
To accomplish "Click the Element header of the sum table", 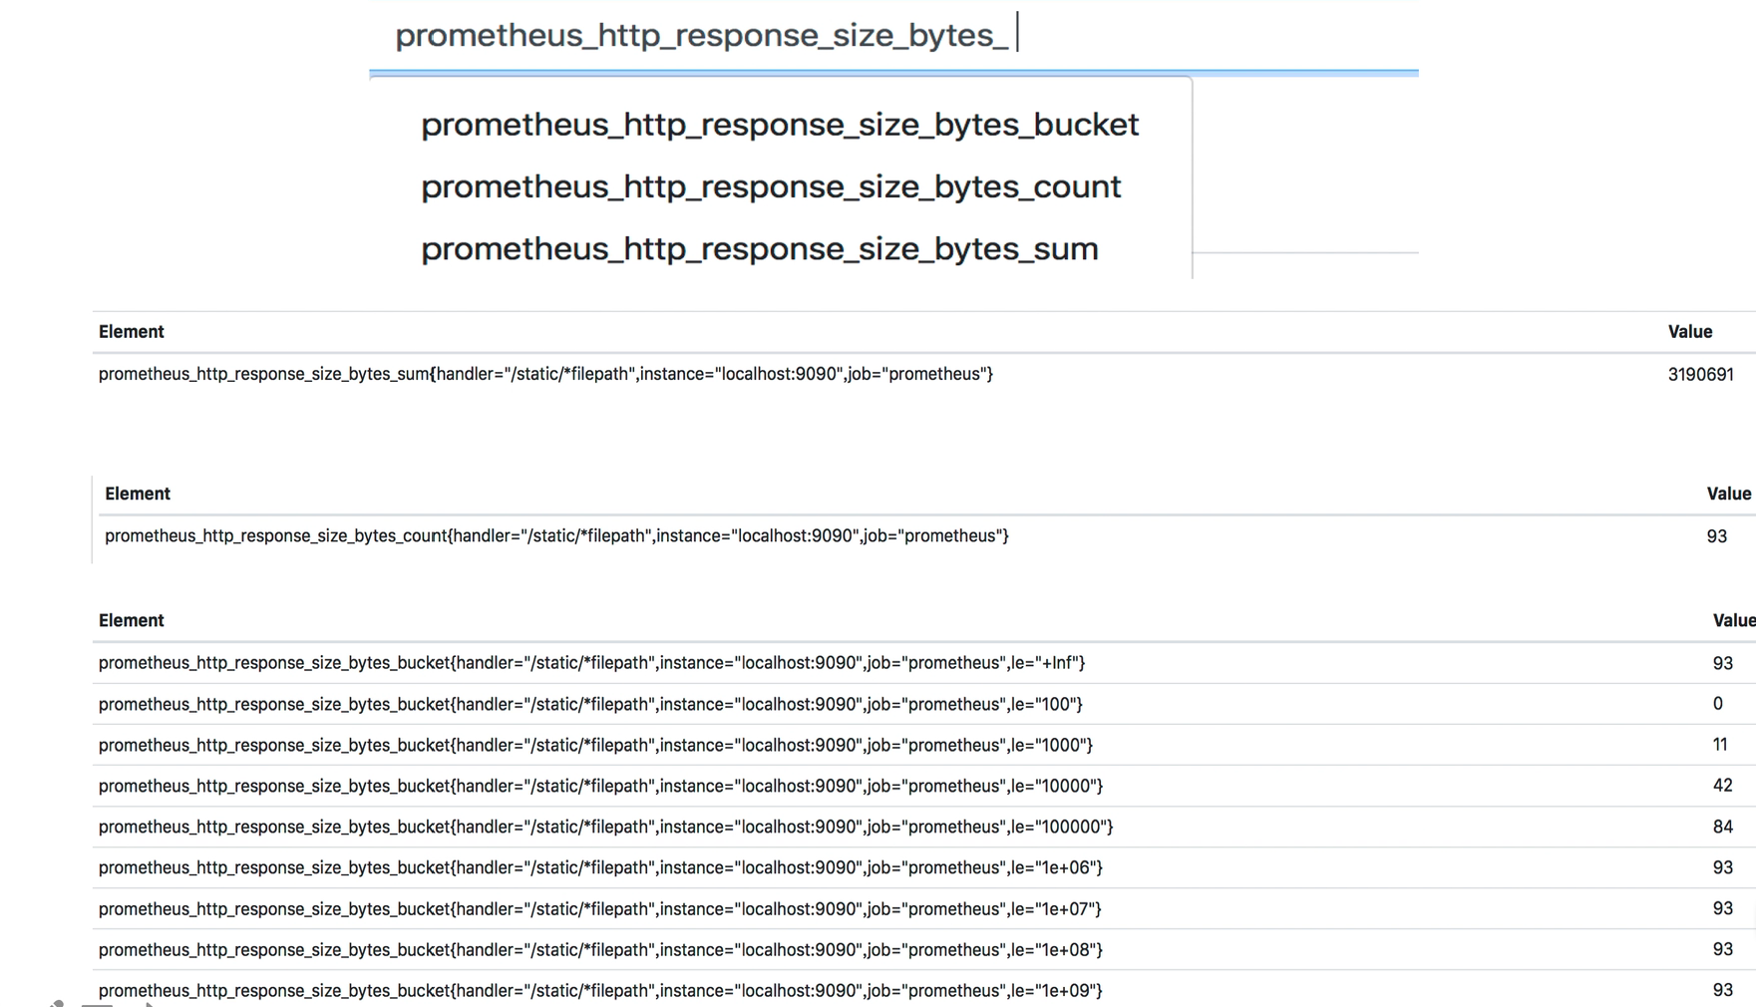I will tap(132, 332).
